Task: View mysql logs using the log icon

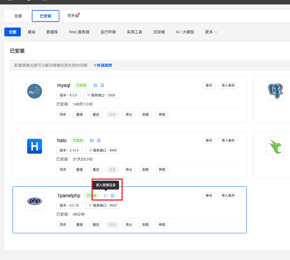Action: pyautogui.click(x=101, y=85)
